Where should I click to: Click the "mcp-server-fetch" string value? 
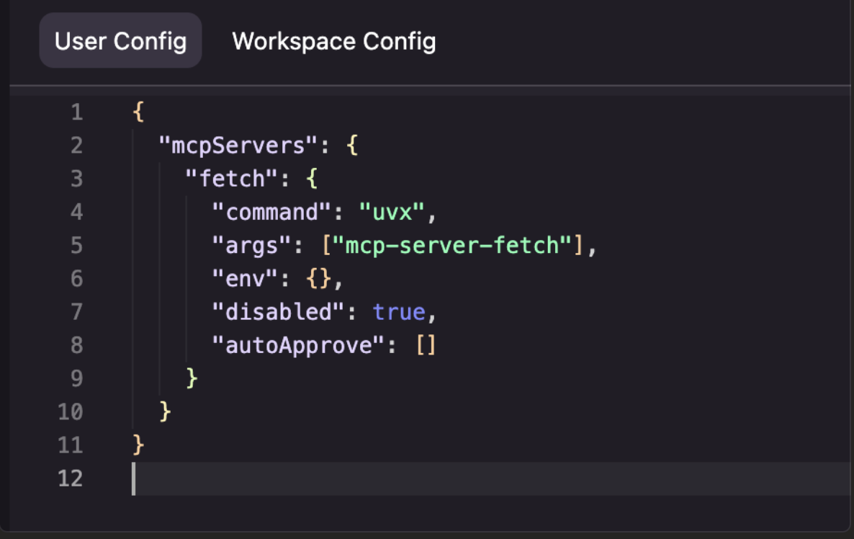pyautogui.click(x=451, y=245)
